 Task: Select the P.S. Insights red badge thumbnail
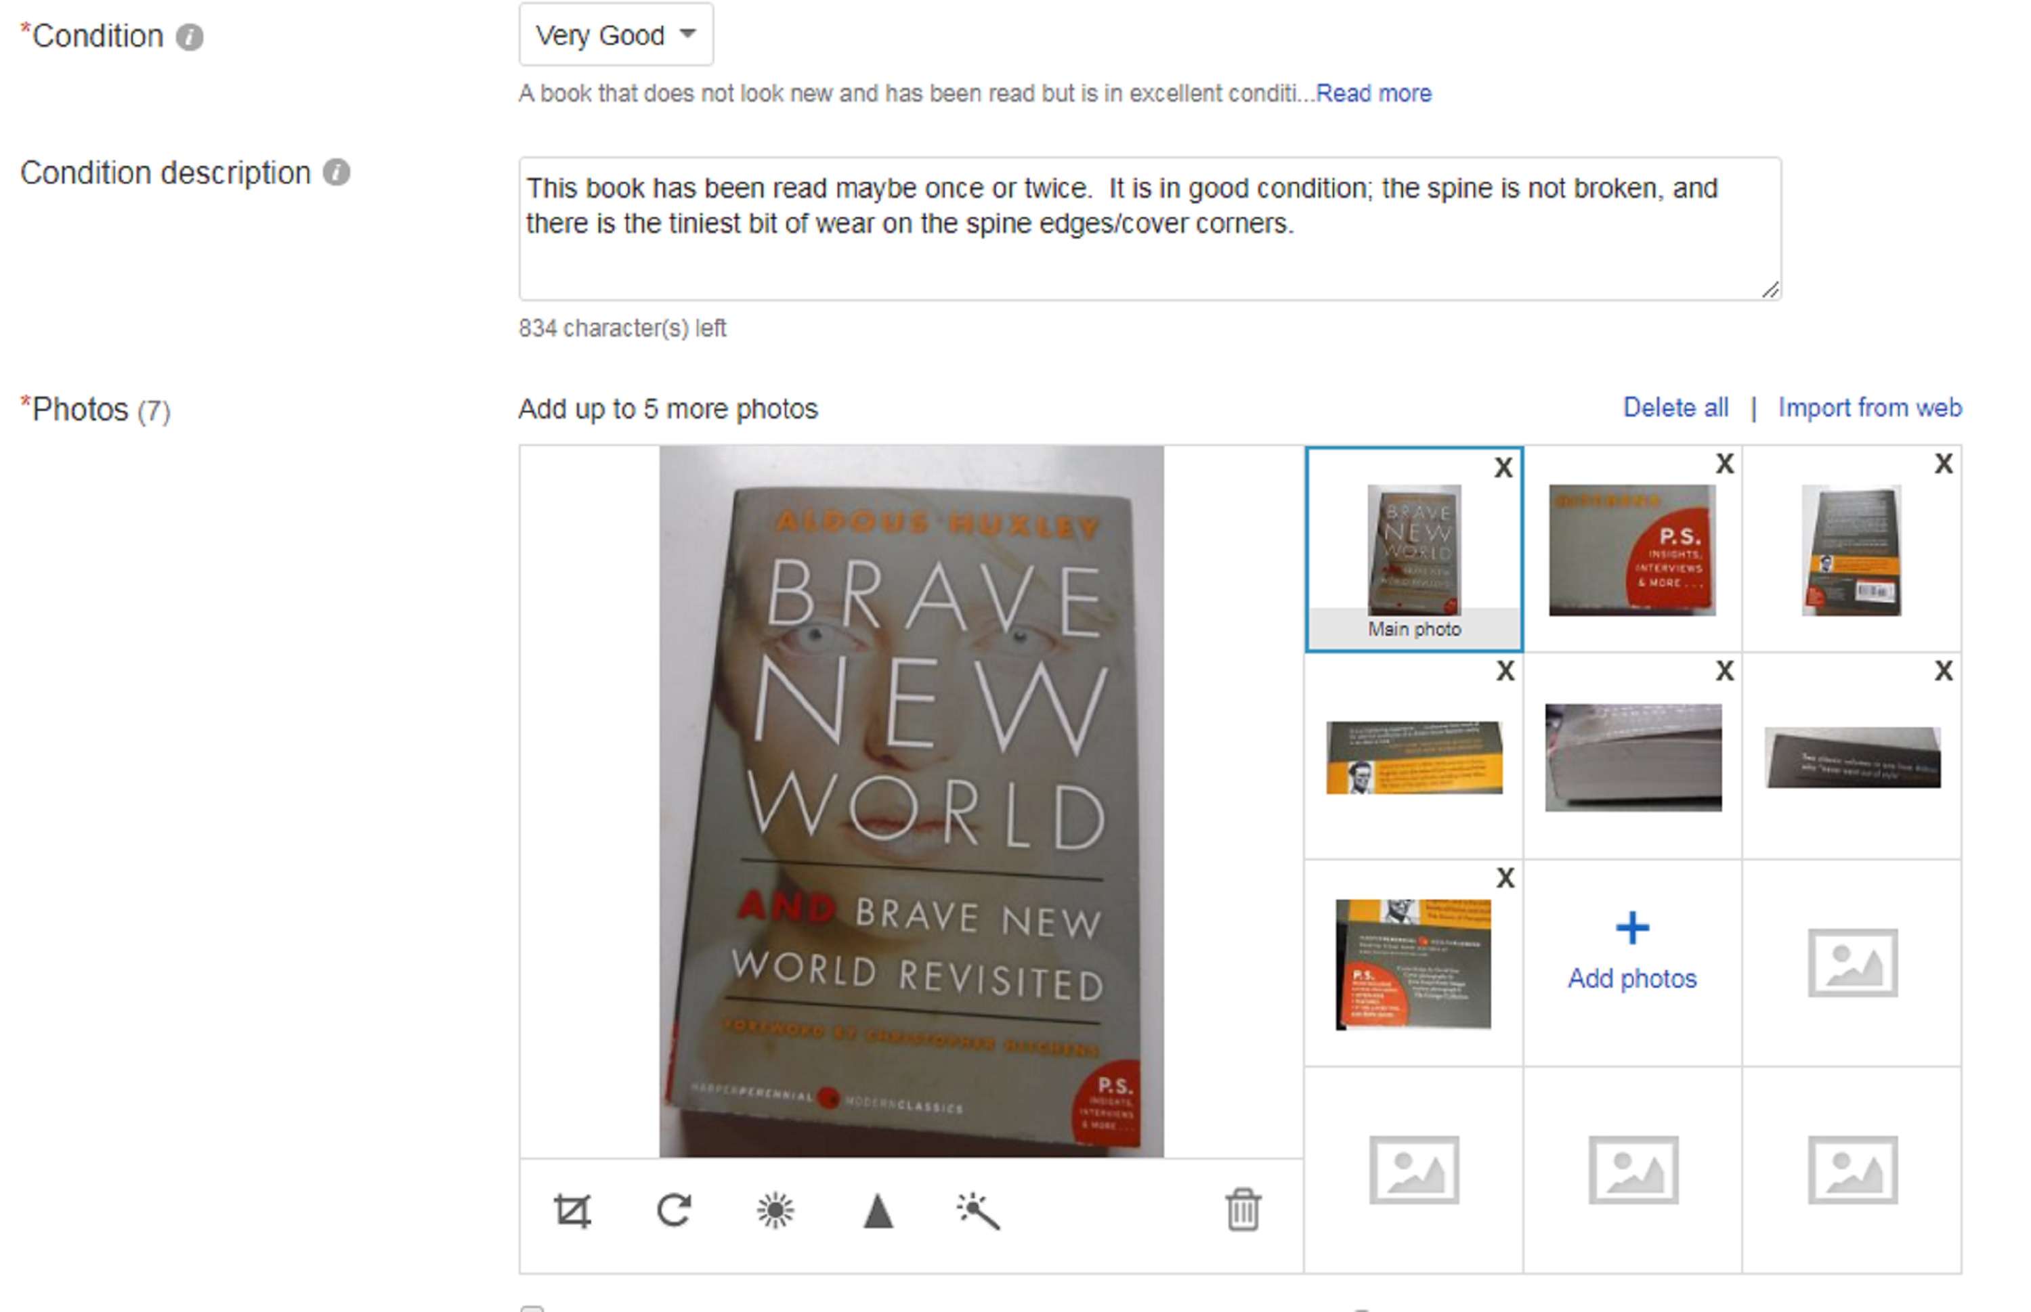1631,550
